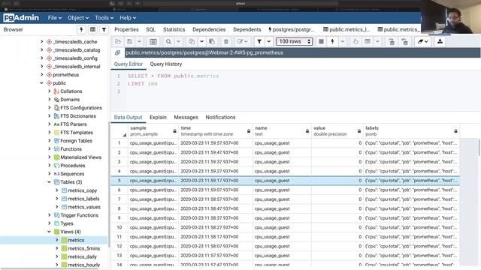
Task: Select the metrics_5mins view
Action: tap(83, 248)
